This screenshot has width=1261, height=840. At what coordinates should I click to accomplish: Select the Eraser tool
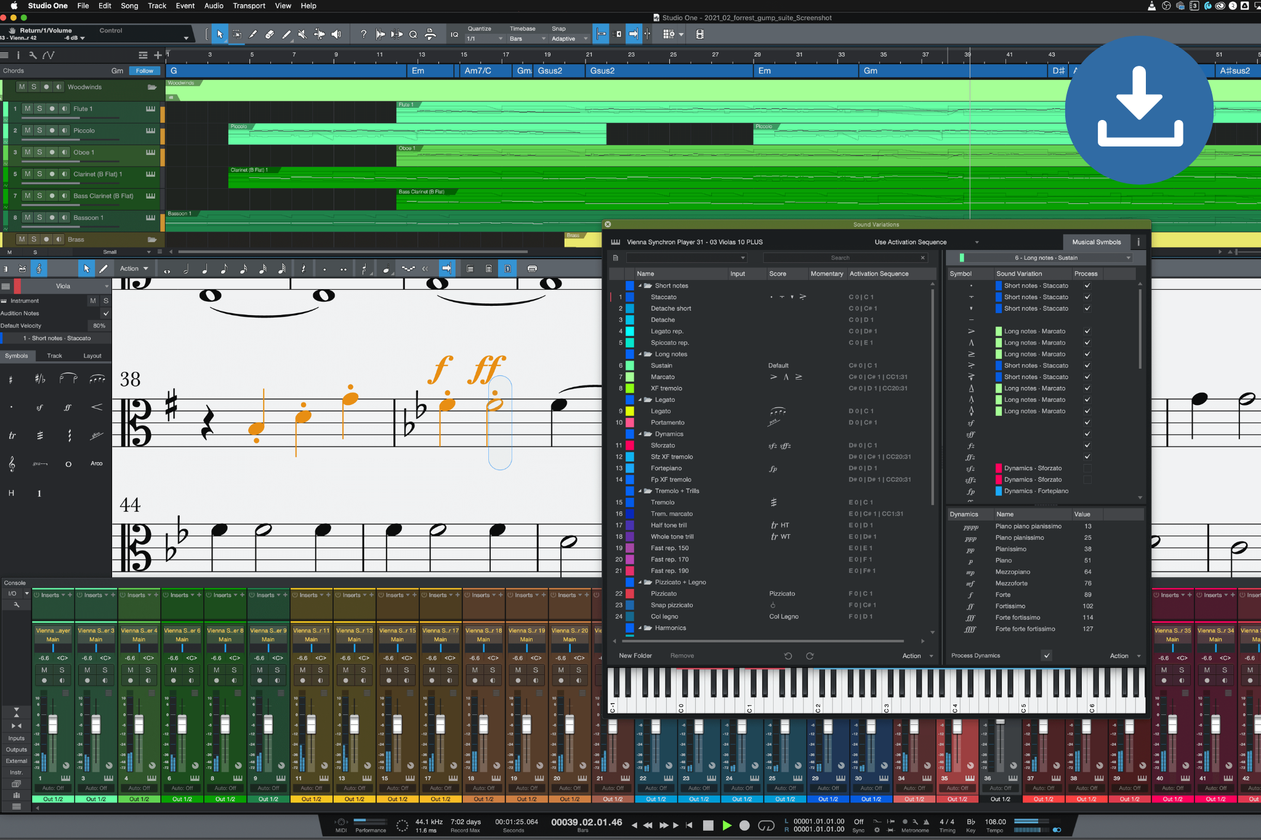coord(269,34)
